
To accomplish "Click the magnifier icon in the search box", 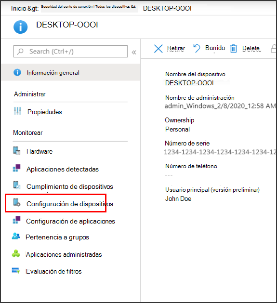I will 20,52.
